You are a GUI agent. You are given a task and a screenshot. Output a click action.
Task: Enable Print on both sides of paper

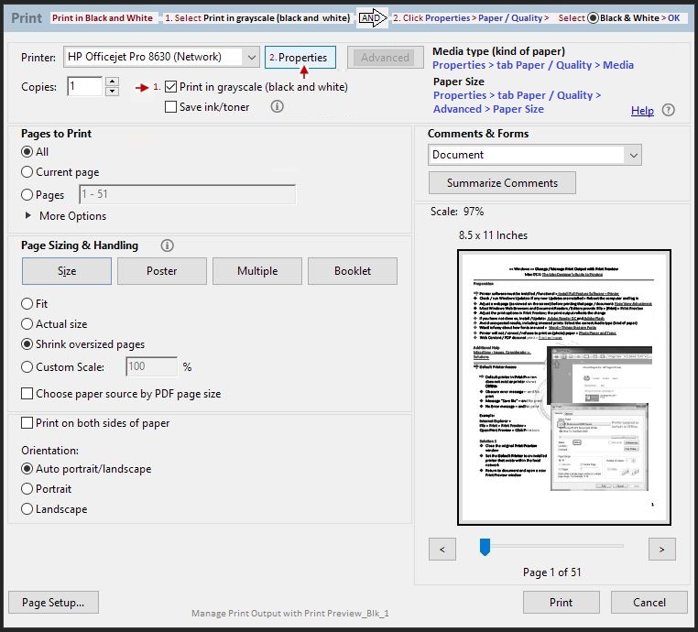tap(27, 423)
